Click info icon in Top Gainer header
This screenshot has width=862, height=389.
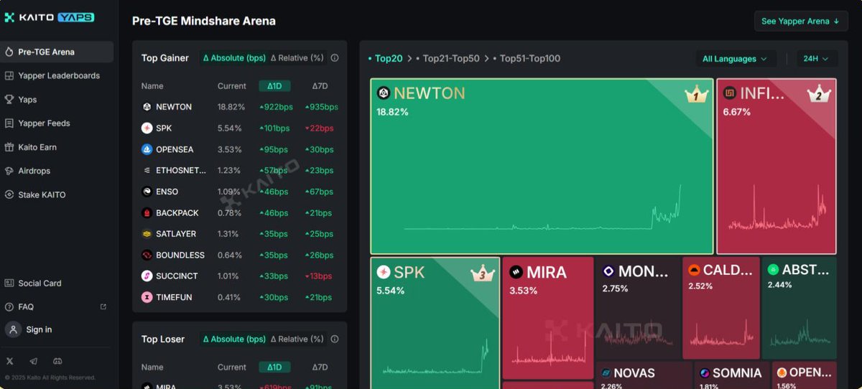pos(335,58)
